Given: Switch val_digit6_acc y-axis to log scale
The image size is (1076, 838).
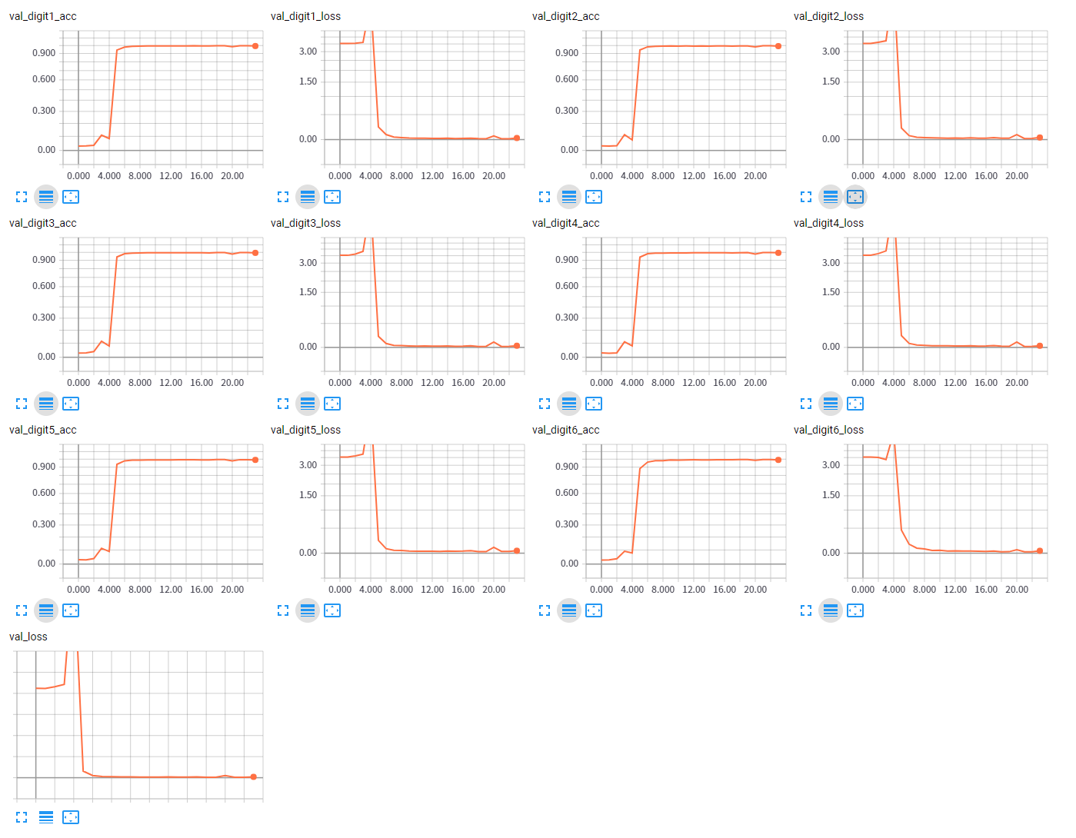Looking at the screenshot, I should [569, 610].
